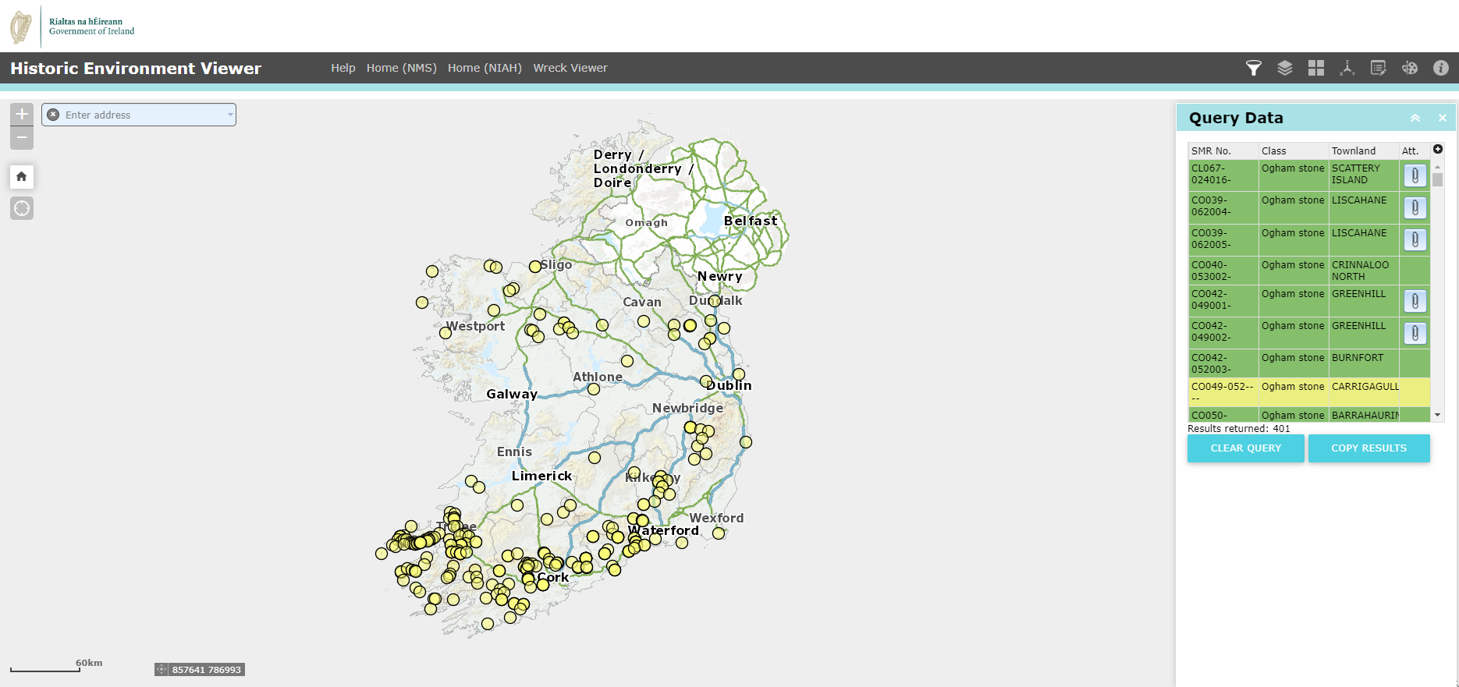Open attachment for SCATTERY ISLAND row

click(1415, 175)
